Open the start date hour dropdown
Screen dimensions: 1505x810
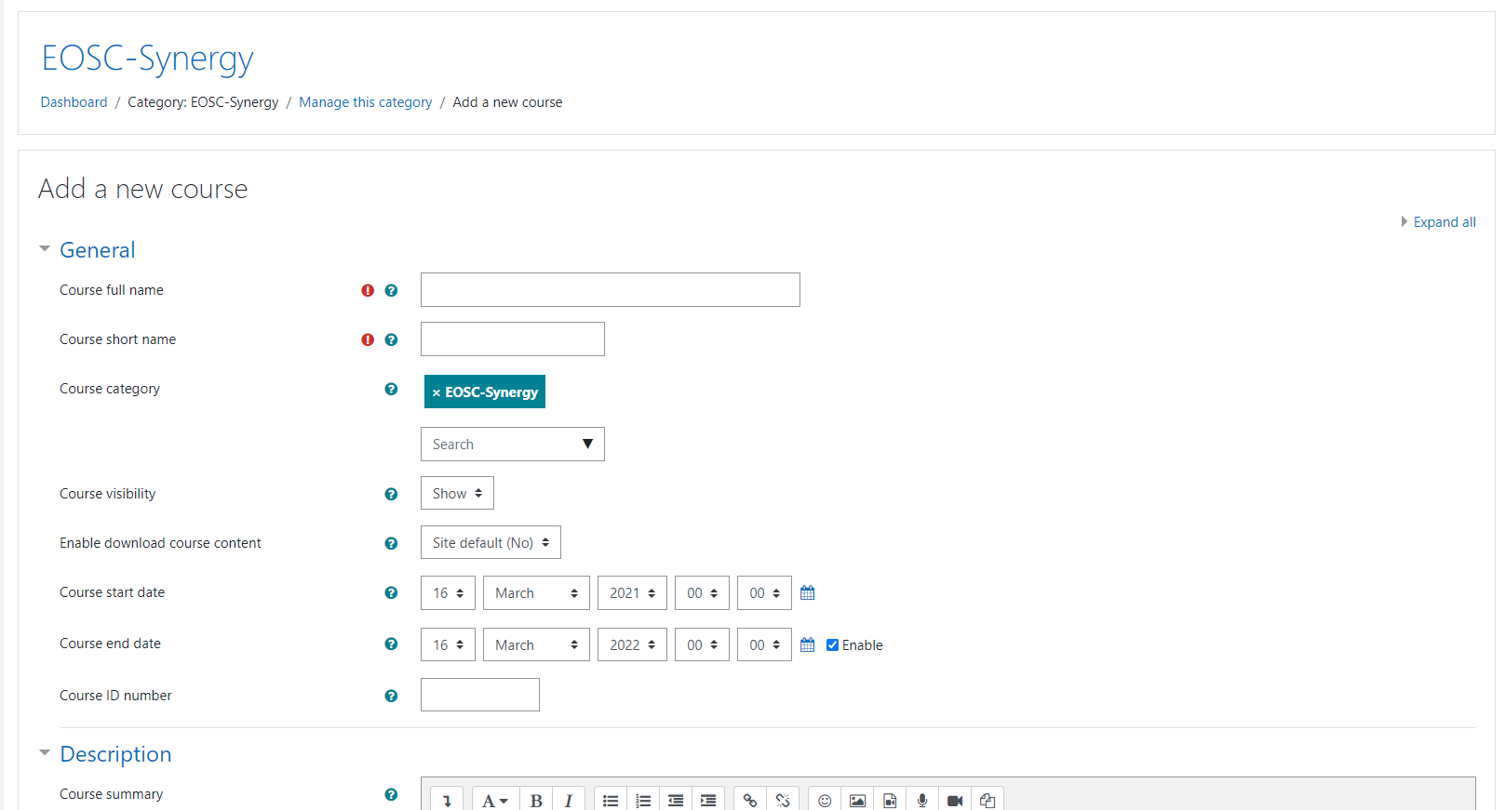[x=702, y=592]
